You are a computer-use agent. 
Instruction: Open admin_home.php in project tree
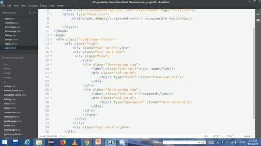13,90
